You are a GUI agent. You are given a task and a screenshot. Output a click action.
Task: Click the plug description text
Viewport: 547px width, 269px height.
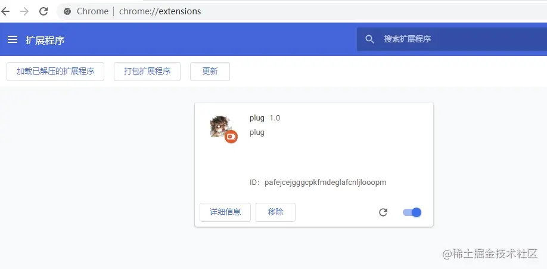pos(257,133)
